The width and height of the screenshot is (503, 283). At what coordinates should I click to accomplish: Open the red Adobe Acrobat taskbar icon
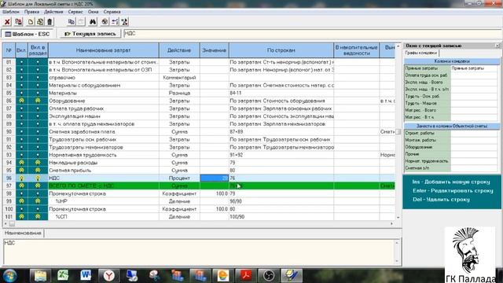coord(246,276)
